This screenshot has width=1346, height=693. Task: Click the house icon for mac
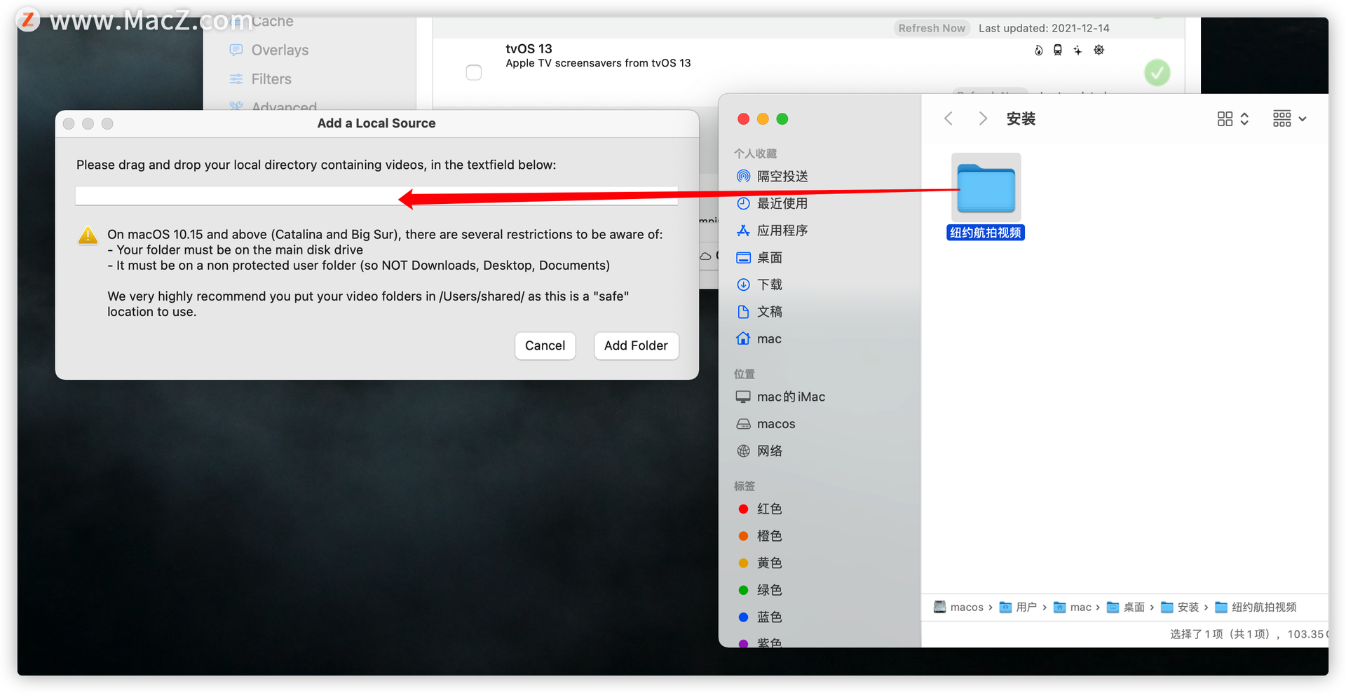(x=743, y=338)
